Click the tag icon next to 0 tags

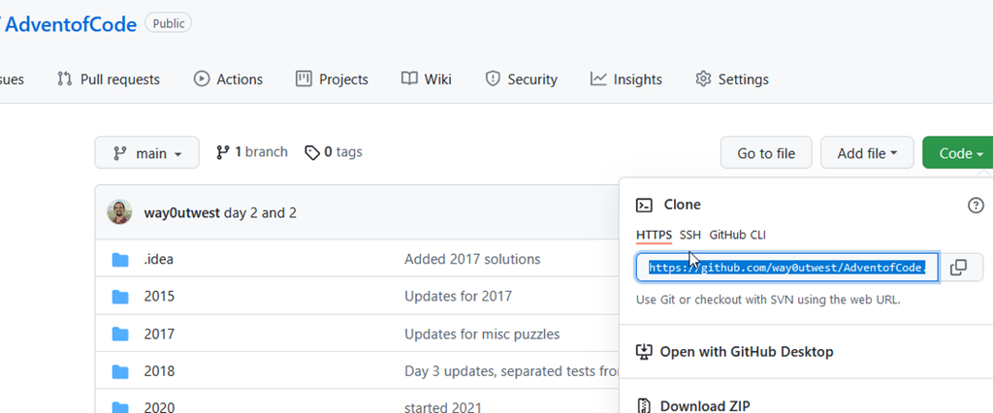[x=311, y=152]
